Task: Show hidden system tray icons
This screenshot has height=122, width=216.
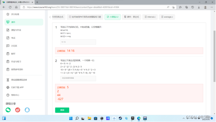Action: [184, 119]
